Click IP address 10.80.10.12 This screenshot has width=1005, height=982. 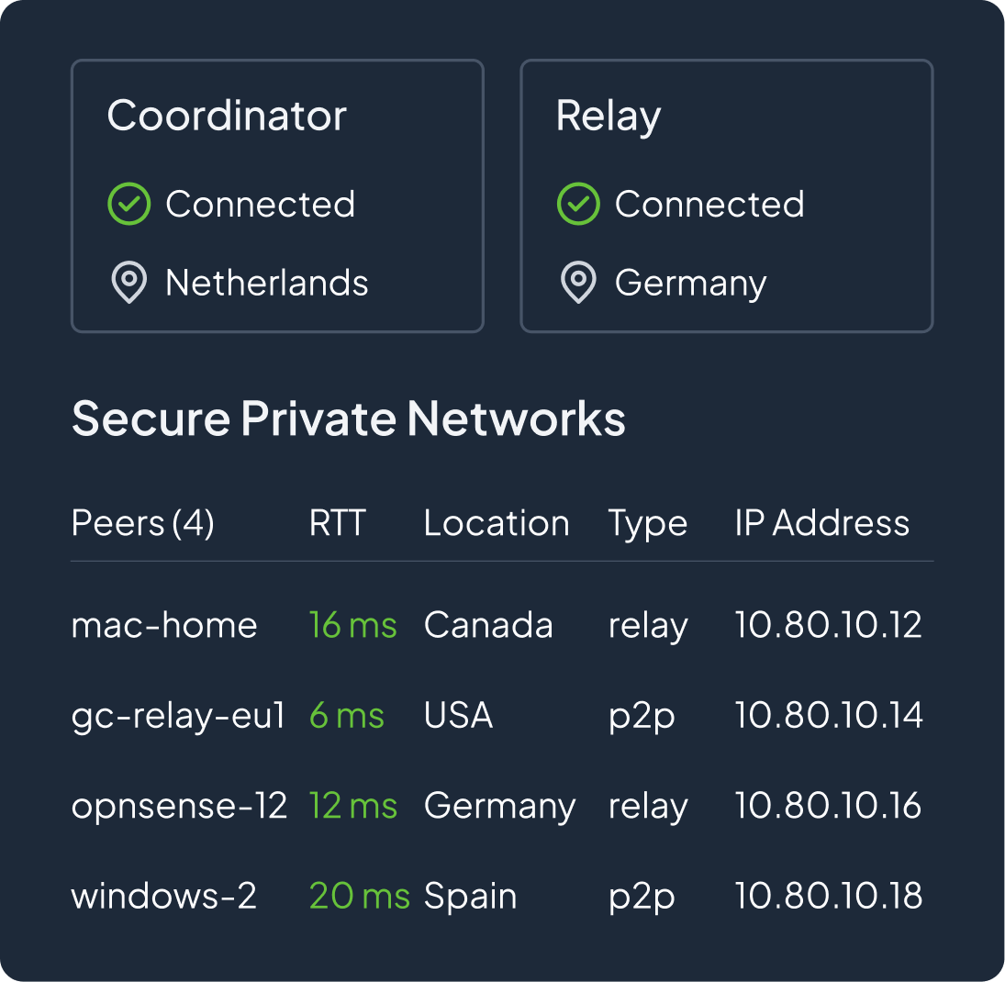point(828,626)
